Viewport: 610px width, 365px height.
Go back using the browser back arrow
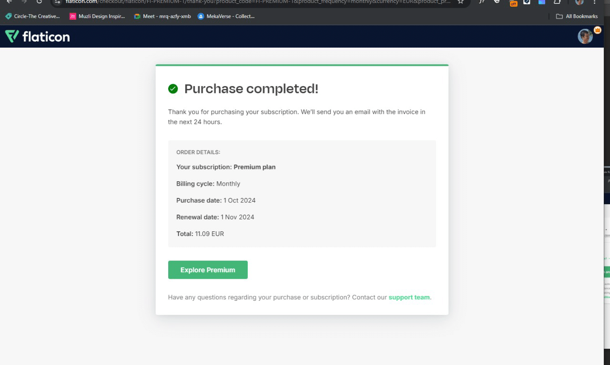9,1
